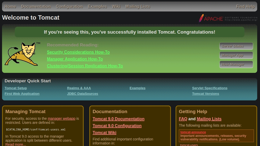The height and width of the screenshot is (146, 260).
Task: Click the Tomcat 9.0 Documentation link
Action: pos(118,119)
